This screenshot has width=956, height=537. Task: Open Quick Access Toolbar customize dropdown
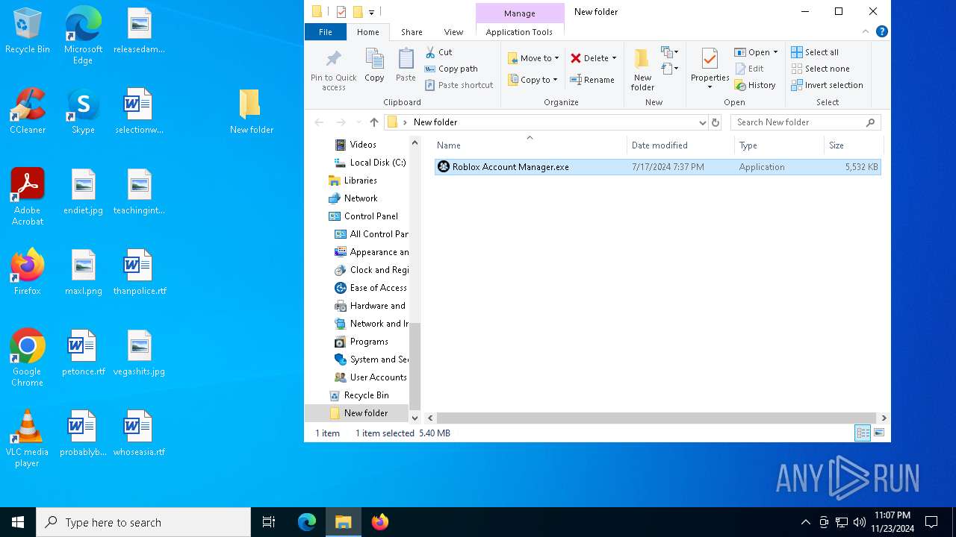pyautogui.click(x=372, y=12)
